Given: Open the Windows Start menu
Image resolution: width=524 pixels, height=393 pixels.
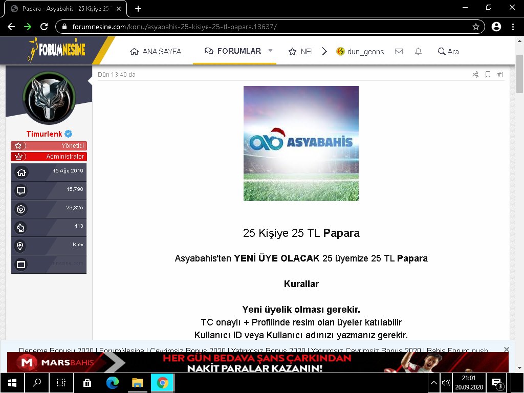Looking at the screenshot, I should [12, 383].
